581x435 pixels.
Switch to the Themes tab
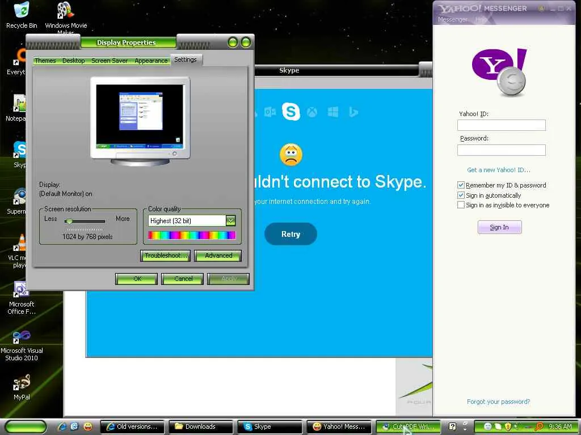pyautogui.click(x=45, y=61)
